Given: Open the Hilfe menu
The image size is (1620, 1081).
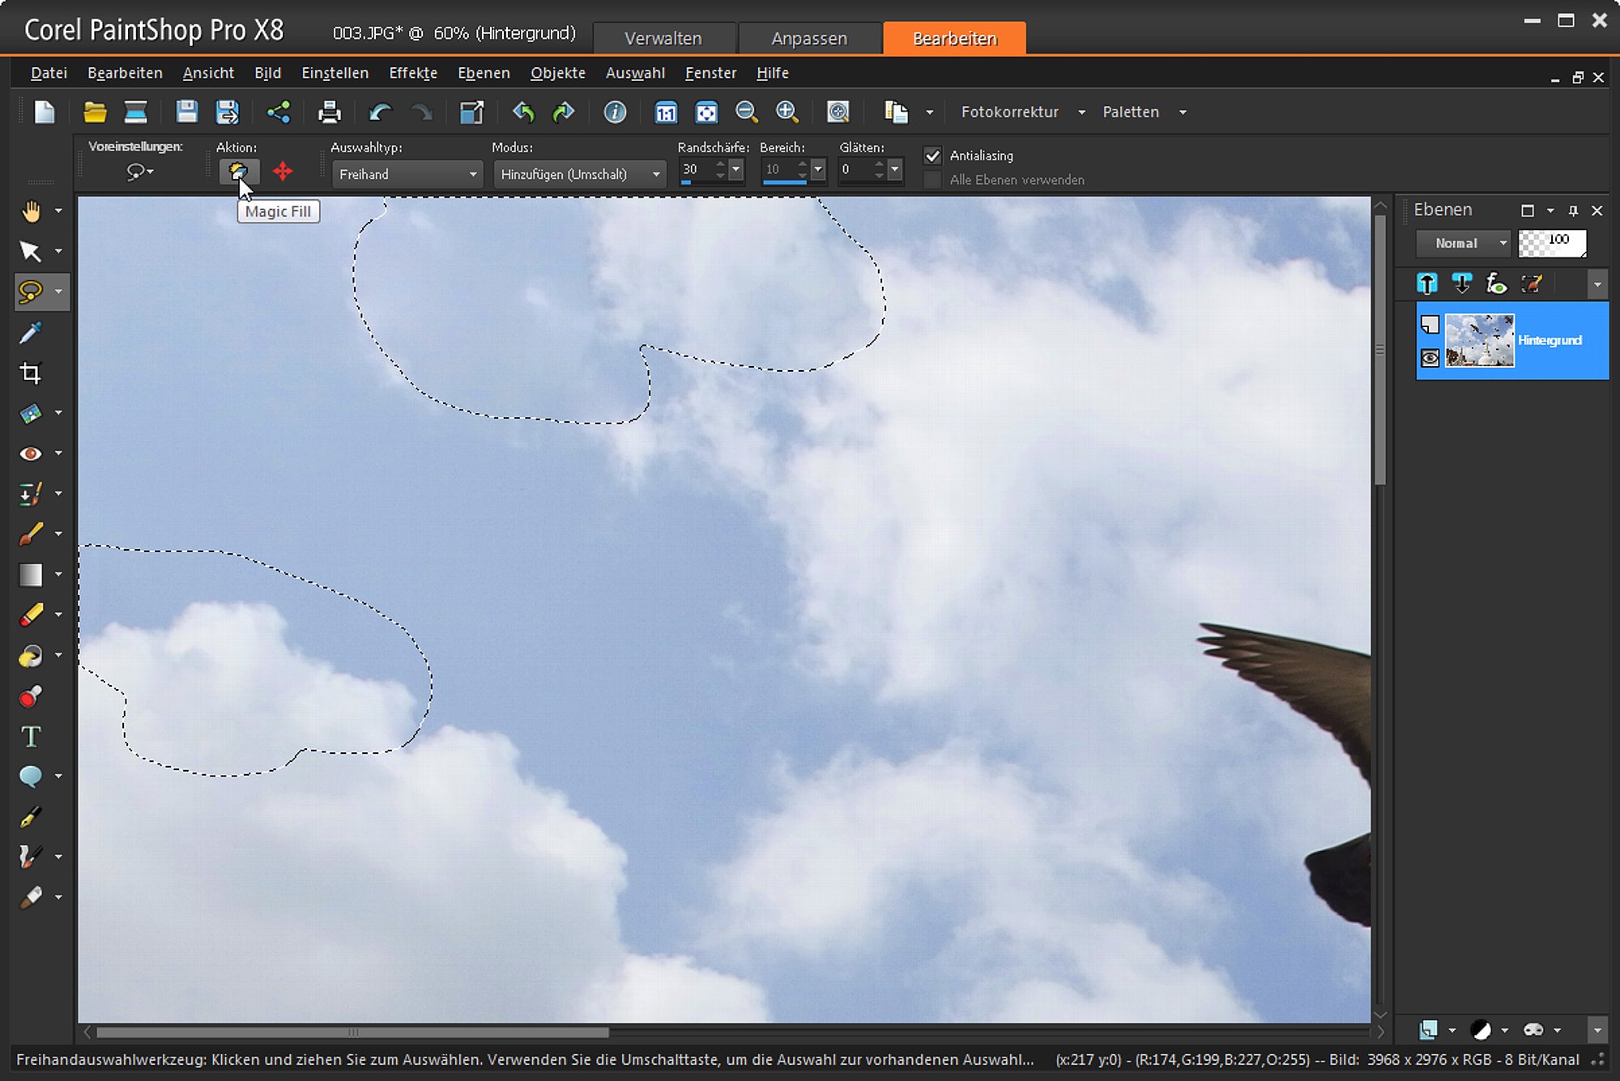Looking at the screenshot, I should point(773,73).
